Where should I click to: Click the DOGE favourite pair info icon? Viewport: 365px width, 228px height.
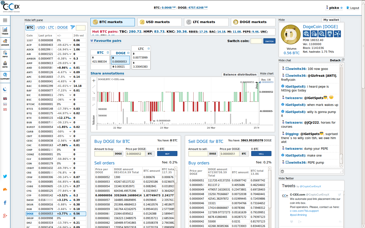[128, 53]
